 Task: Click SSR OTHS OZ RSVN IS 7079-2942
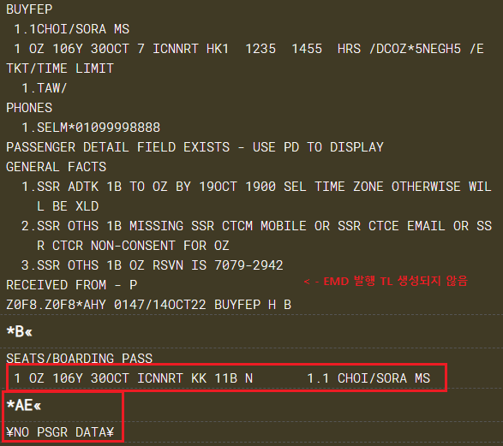[x=153, y=265]
